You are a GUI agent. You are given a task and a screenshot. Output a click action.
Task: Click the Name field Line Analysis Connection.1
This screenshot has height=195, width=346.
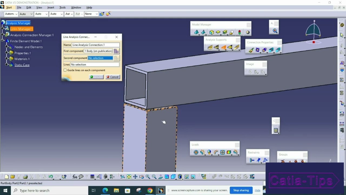[x=95, y=45]
